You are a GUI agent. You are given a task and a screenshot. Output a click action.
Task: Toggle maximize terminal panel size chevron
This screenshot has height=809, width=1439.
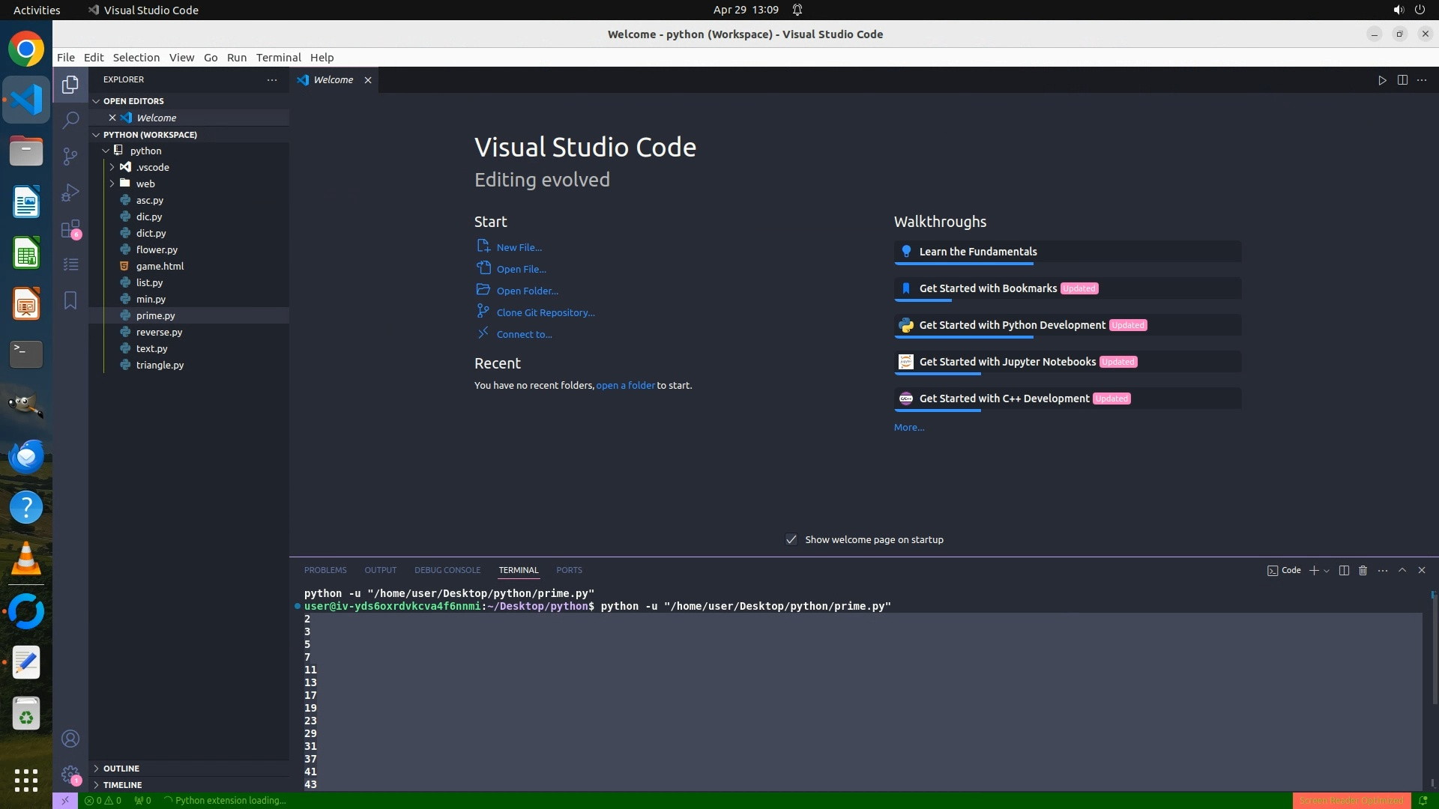1402,571
